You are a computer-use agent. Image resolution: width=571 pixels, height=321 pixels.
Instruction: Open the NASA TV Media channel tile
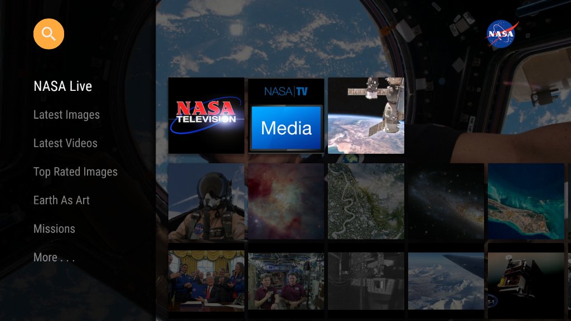(x=286, y=115)
